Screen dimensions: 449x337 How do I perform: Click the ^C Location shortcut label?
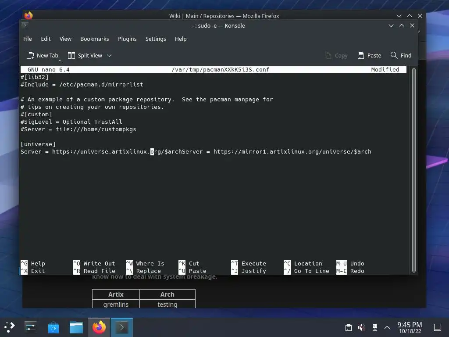303,263
